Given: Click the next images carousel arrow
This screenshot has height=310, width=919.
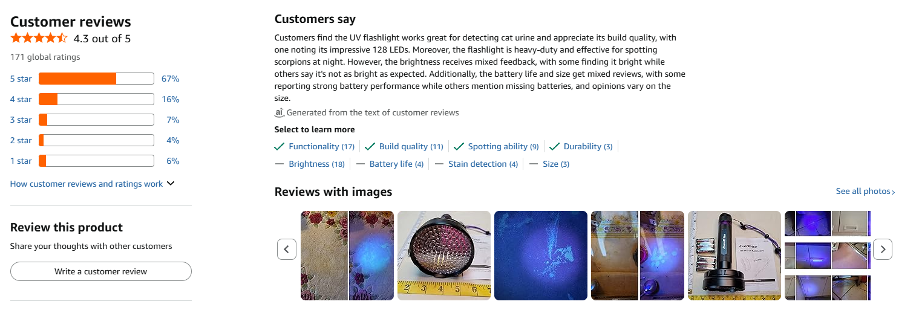Looking at the screenshot, I should coord(883,249).
